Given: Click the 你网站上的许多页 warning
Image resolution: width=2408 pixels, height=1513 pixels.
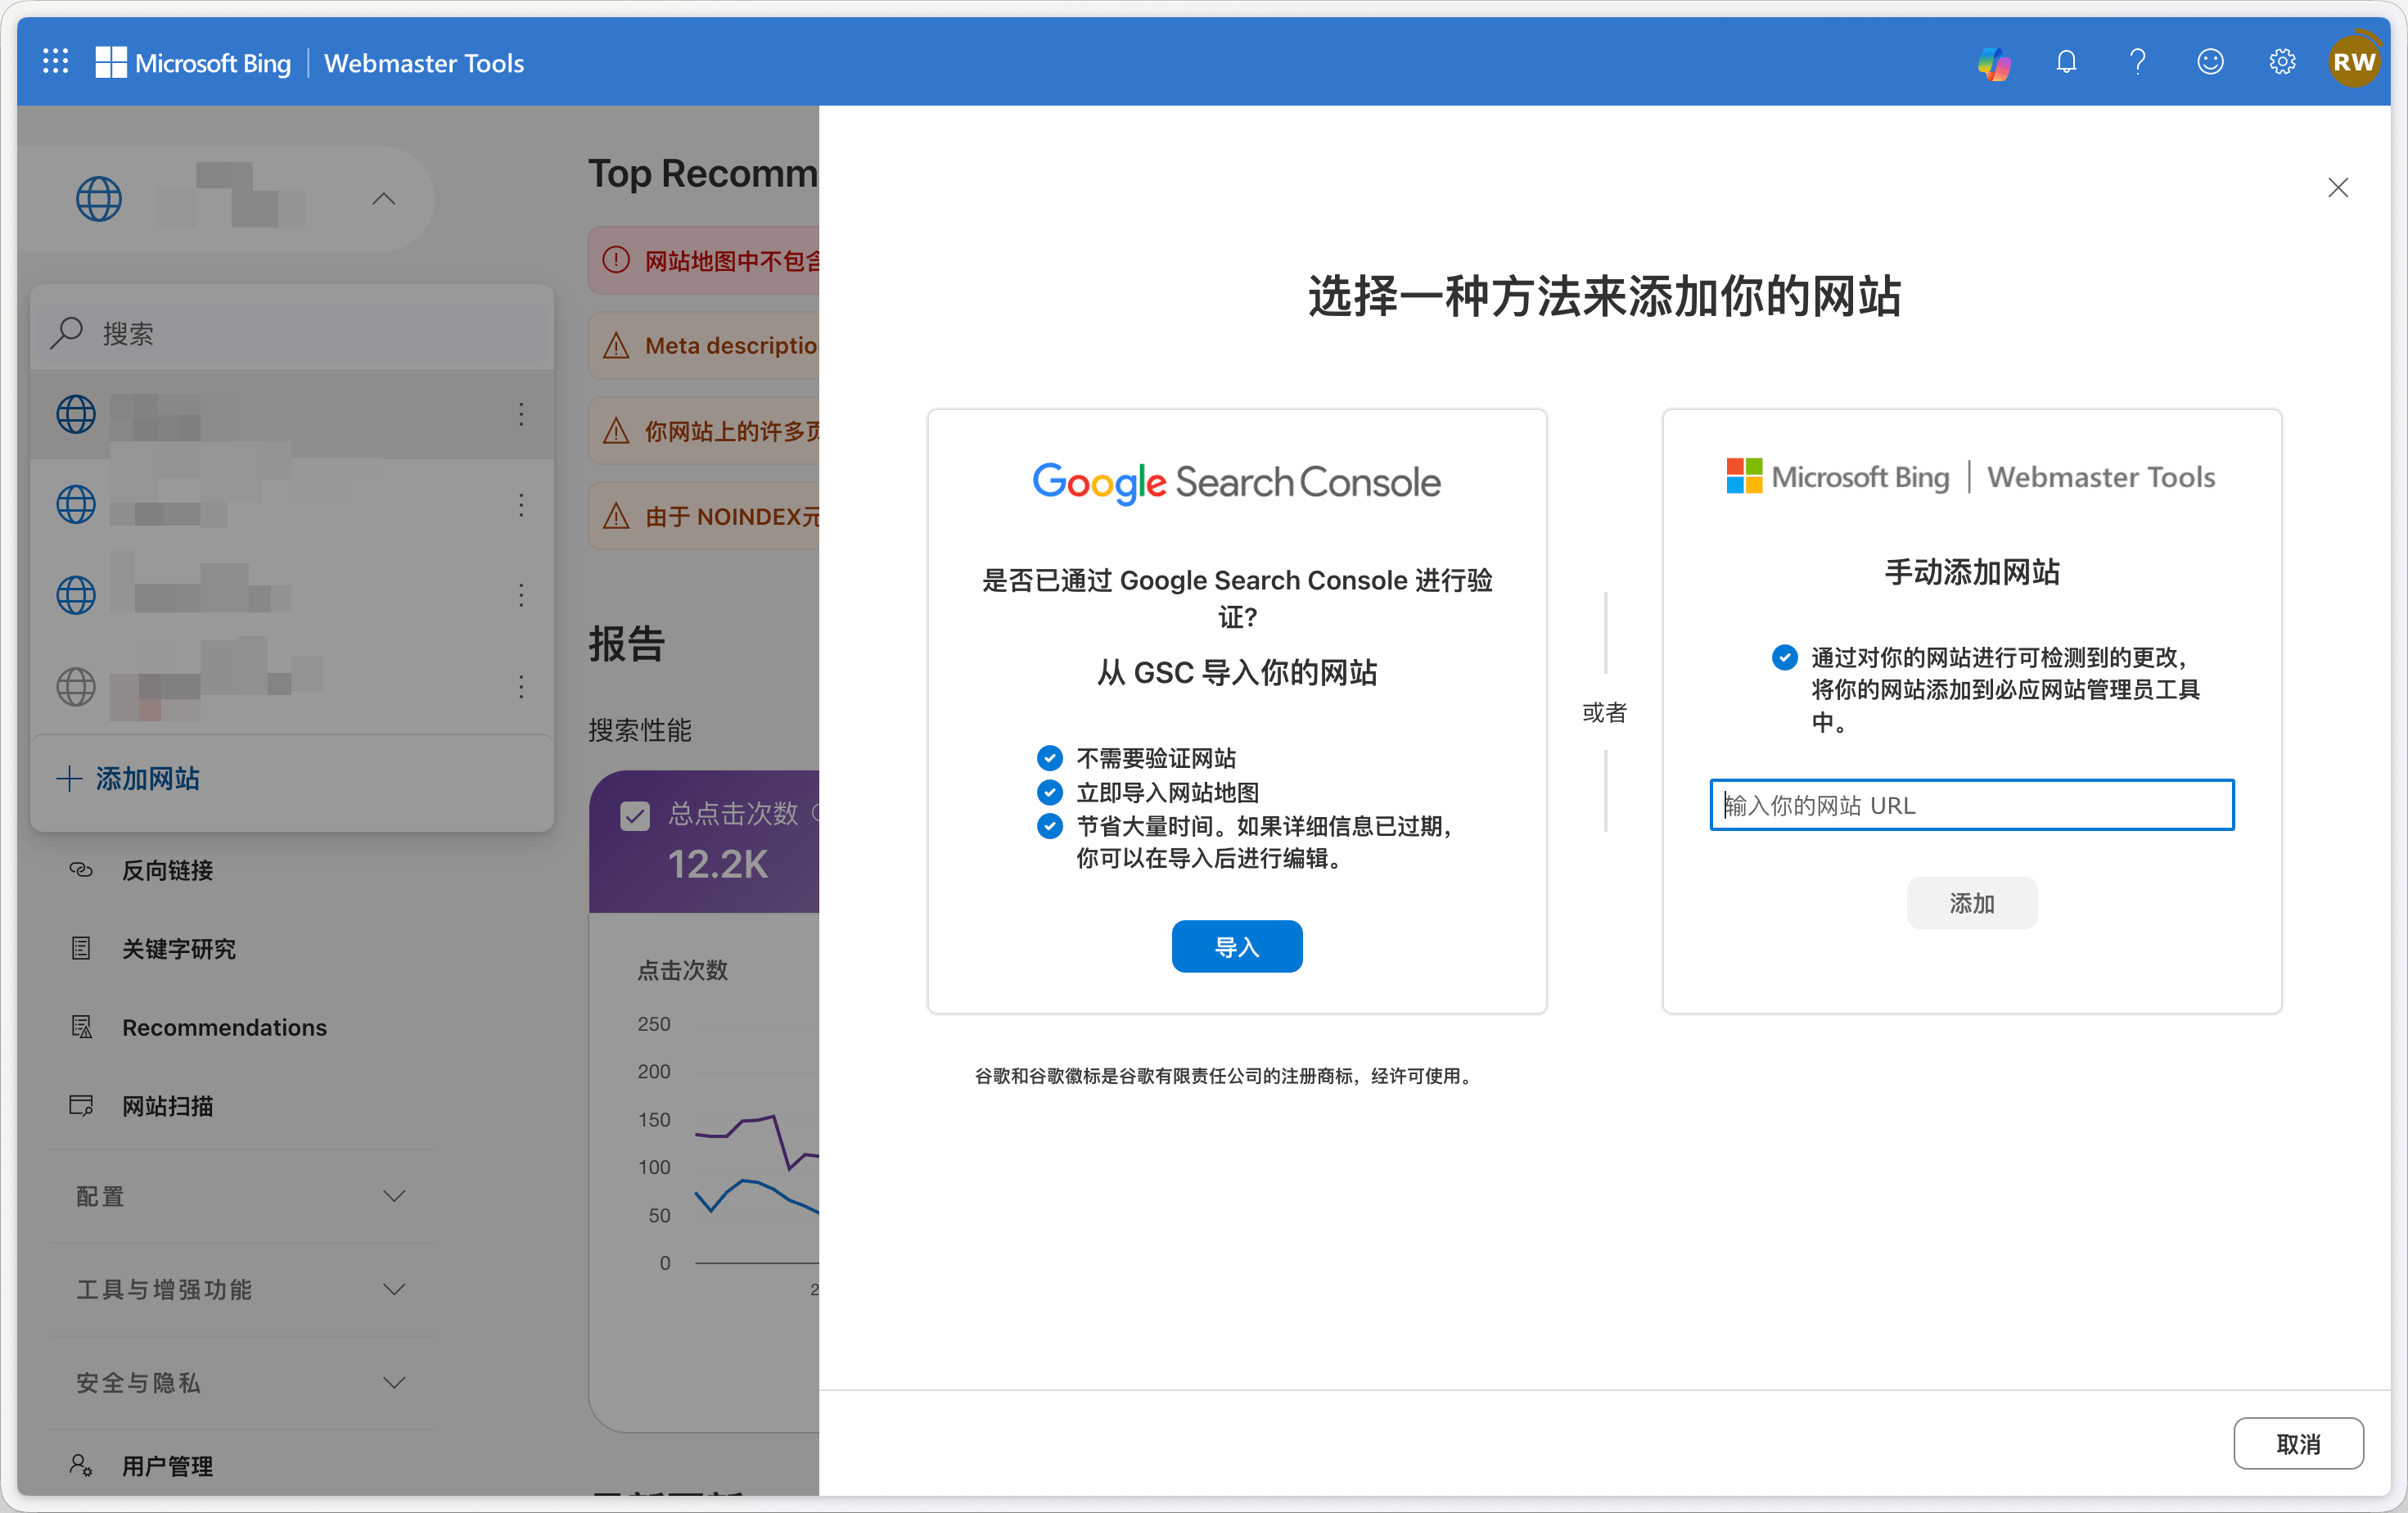Looking at the screenshot, I should pos(704,431).
